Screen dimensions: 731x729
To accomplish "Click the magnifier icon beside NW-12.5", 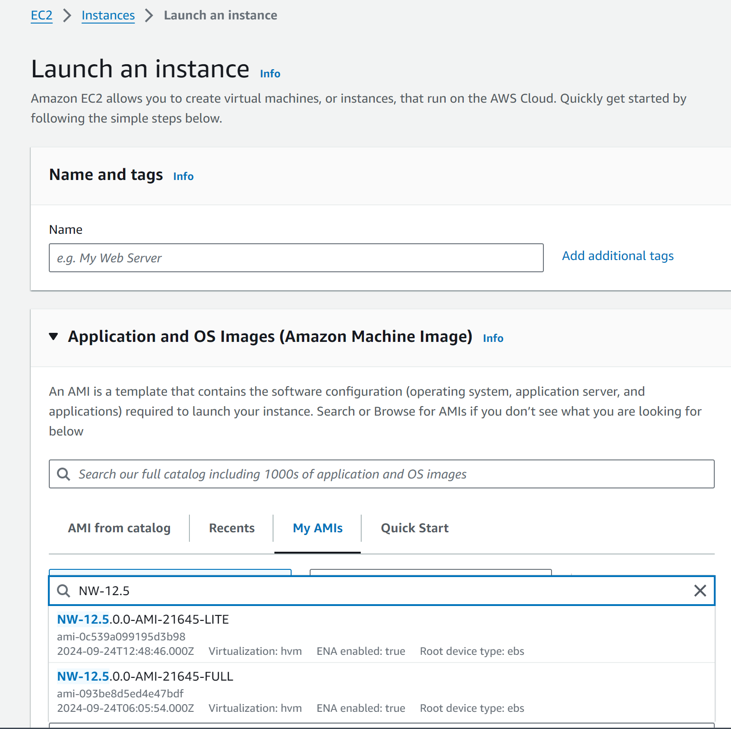I will coord(64,591).
